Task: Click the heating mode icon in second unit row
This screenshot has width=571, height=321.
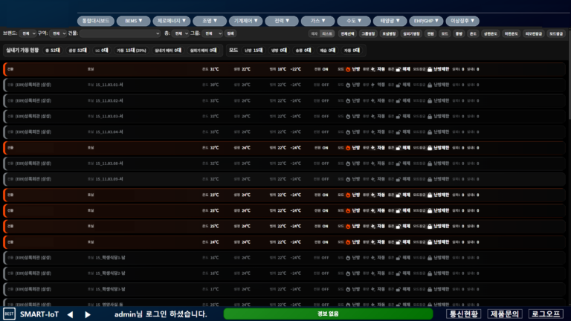Action: tap(347, 85)
